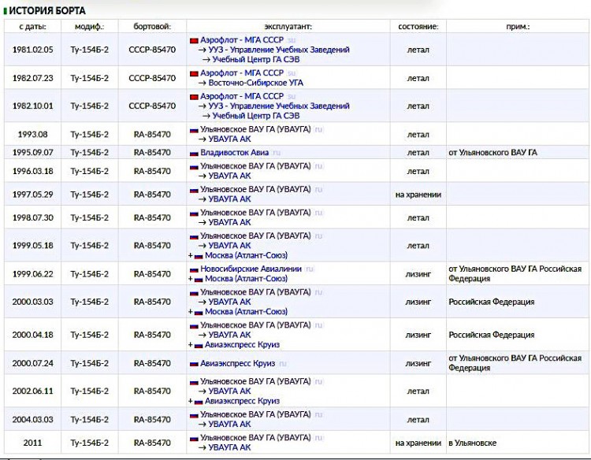The height and width of the screenshot is (460, 591).
Task: Click the Russian flag beside Владивосток Авиа
Action: [194, 154]
